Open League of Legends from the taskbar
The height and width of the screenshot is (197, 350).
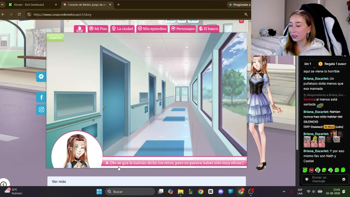(191, 192)
